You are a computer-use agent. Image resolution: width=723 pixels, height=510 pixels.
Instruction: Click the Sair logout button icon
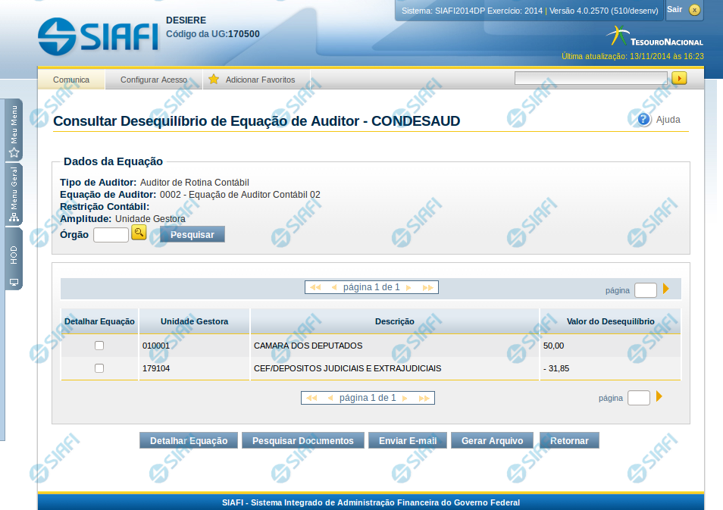(694, 10)
